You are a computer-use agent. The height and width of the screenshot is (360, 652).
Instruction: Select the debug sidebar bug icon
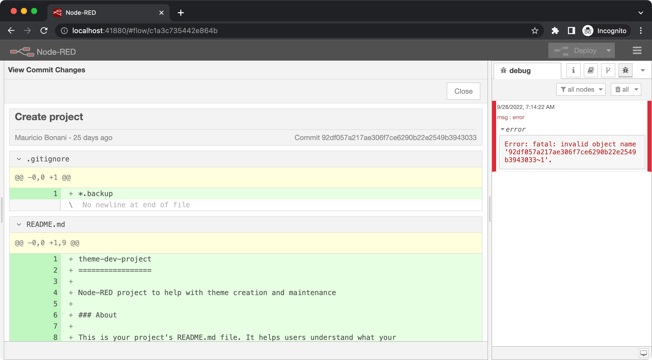(626, 70)
